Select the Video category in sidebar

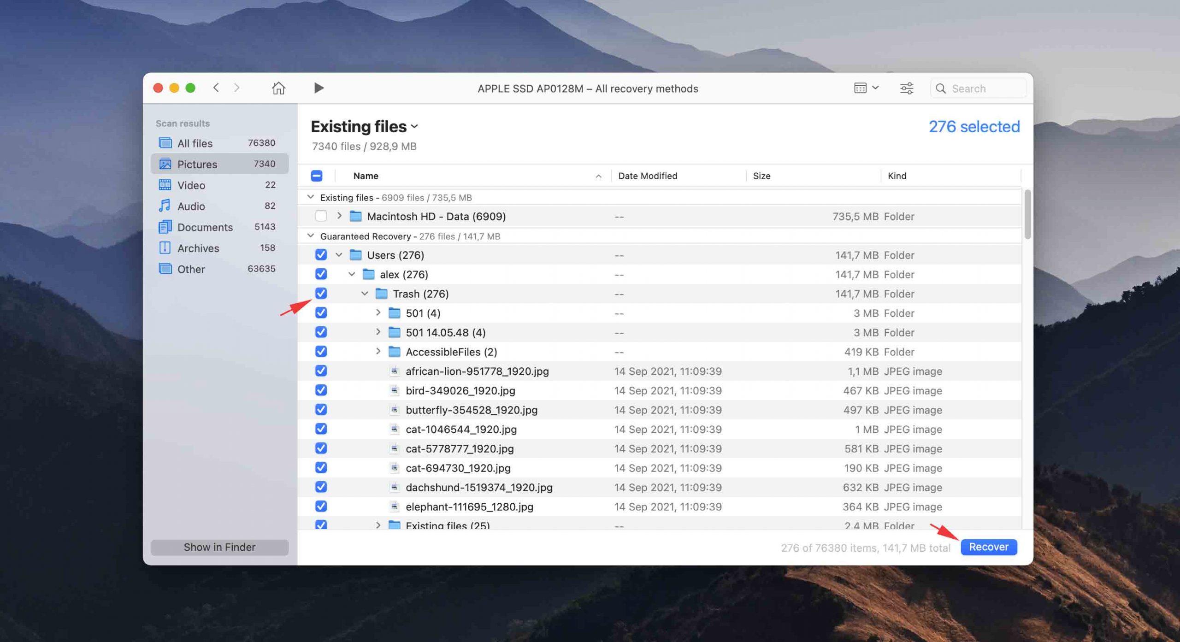[x=190, y=184]
